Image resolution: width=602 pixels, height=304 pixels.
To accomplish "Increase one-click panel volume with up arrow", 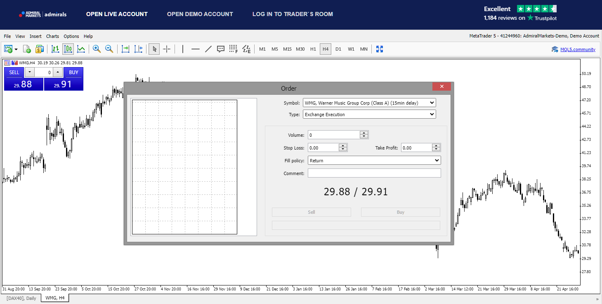I will click(x=58, y=72).
